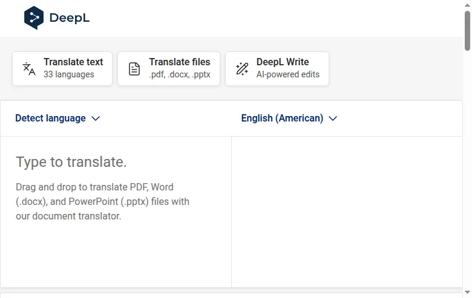Click the 'AI-powered edits' subtitle text
The width and height of the screenshot is (472, 298).
pos(288,74)
